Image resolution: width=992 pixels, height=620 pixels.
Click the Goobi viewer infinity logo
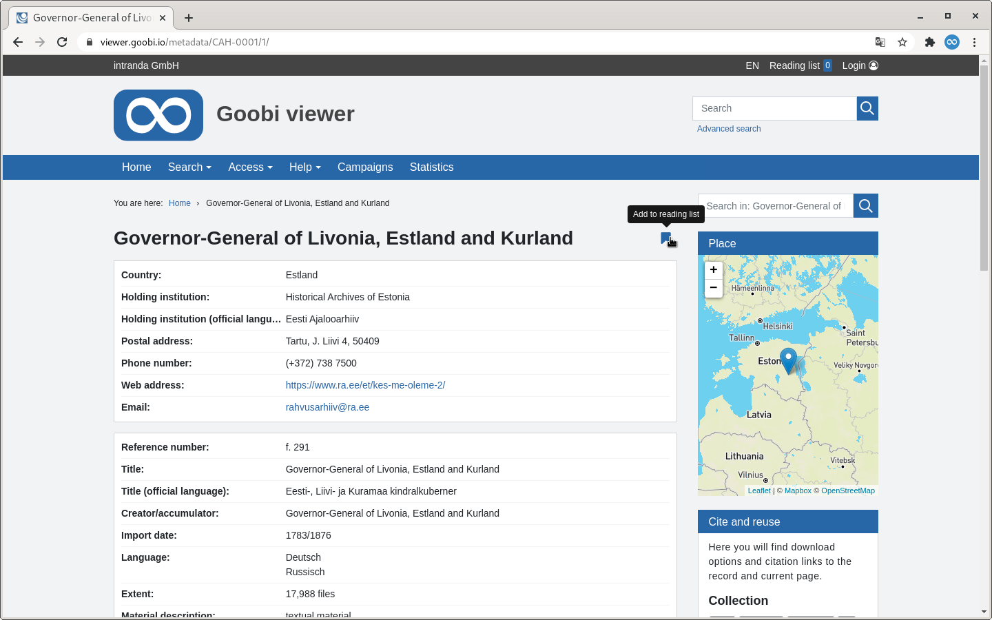pyautogui.click(x=158, y=115)
